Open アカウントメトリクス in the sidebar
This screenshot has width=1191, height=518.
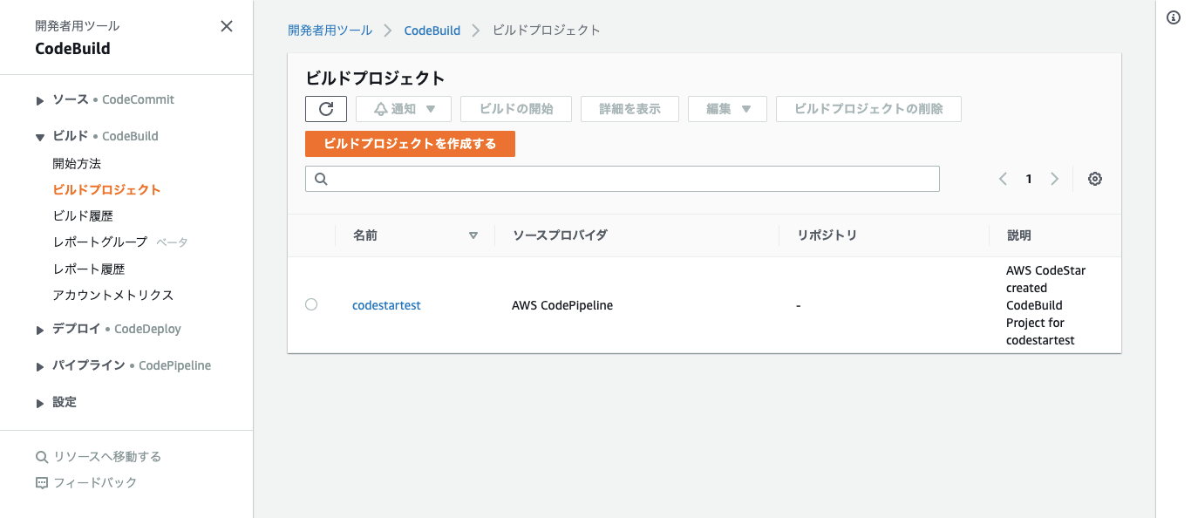point(113,295)
